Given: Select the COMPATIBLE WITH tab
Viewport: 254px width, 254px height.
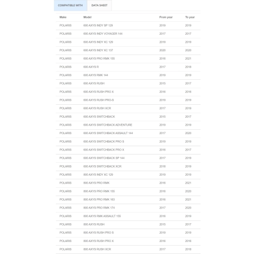Looking at the screenshot, I should (x=70, y=5).
